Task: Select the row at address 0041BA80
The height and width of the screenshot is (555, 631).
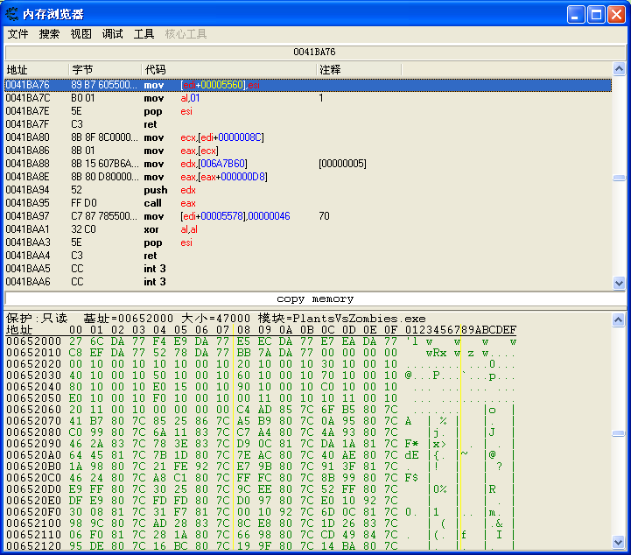Action: pyautogui.click(x=308, y=137)
